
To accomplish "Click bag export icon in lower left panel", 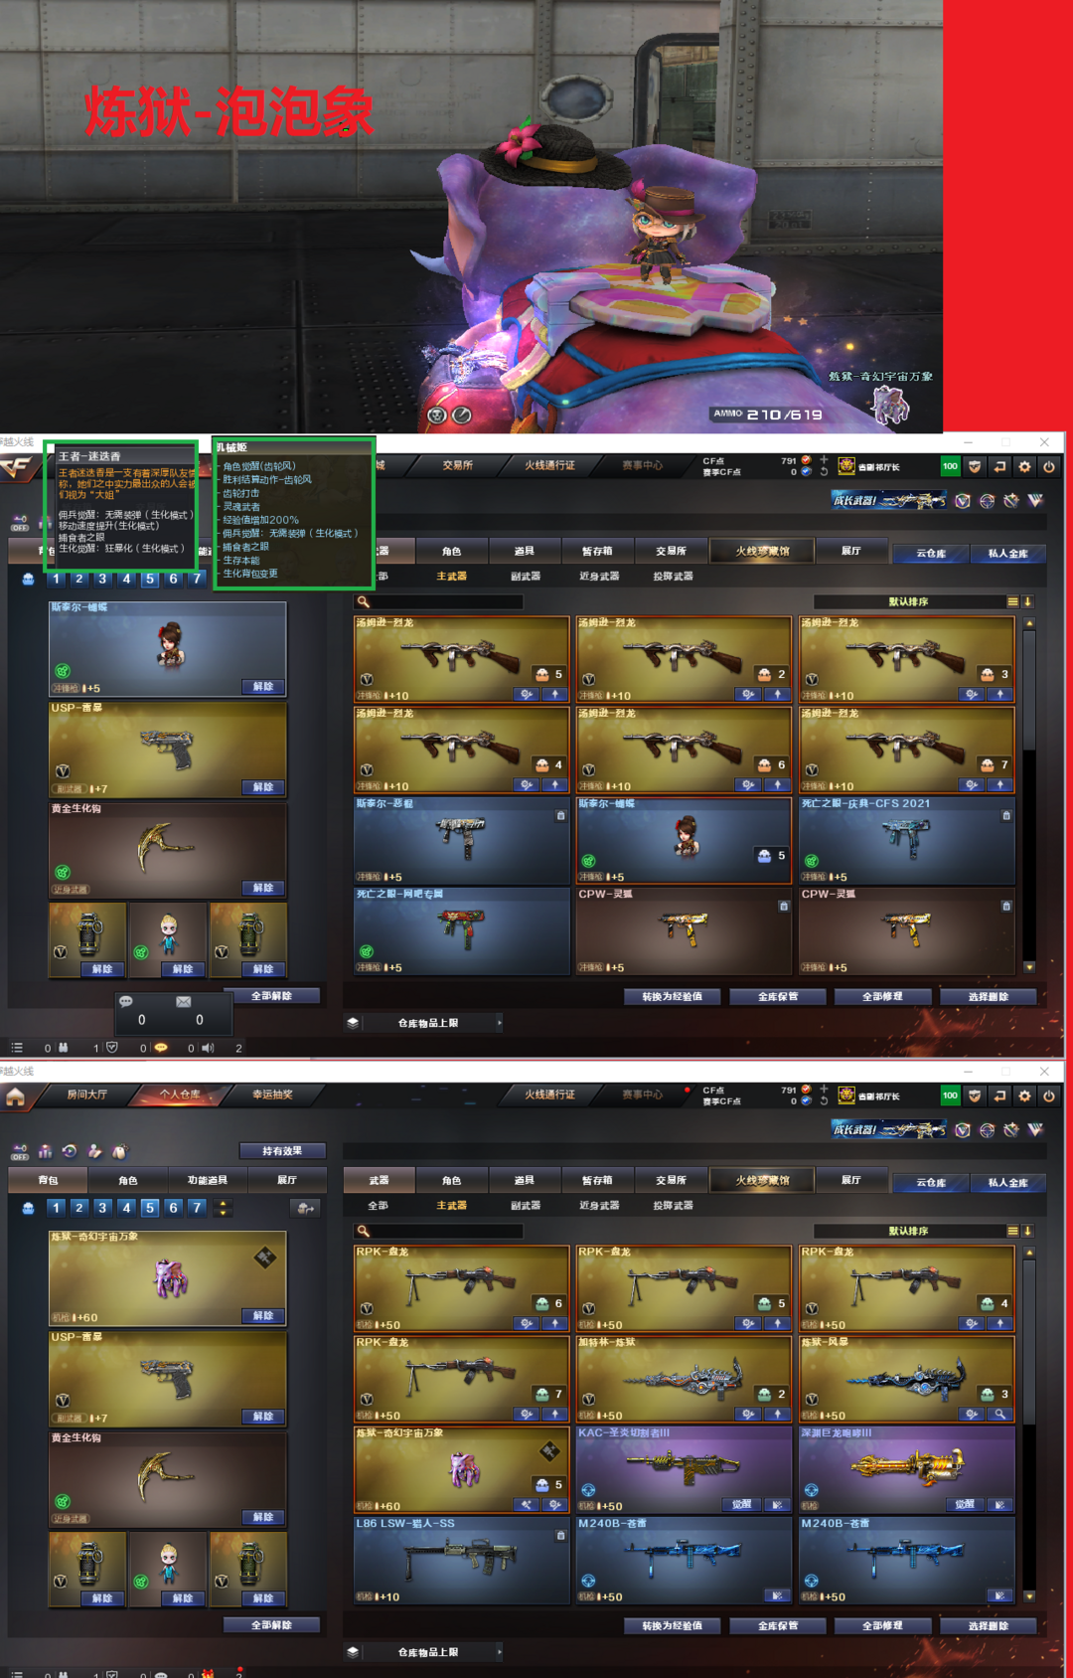I will pos(306,1208).
